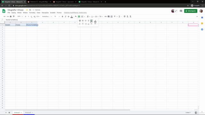The height and width of the screenshot is (115, 205).
Task: Format cell as currency
Action: 26,17
